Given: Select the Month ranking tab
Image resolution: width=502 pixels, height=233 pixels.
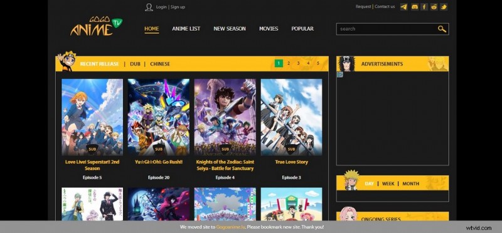Looking at the screenshot, I should (411, 184).
